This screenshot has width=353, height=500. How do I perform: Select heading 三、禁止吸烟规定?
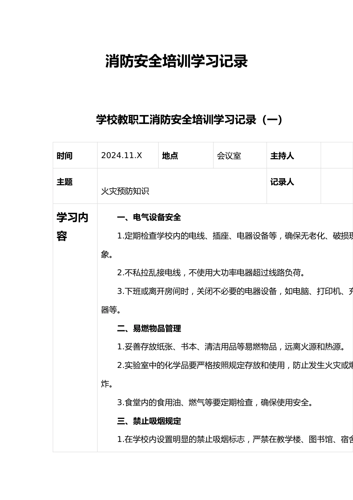click(x=149, y=421)
